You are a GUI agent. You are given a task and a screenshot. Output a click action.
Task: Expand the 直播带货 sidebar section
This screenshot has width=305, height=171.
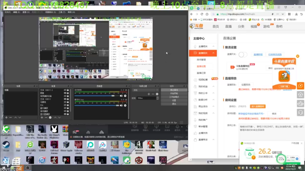click(213, 139)
